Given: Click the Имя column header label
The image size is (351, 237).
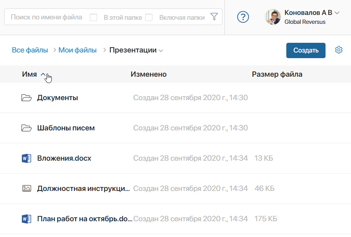Looking at the screenshot, I should click(30, 74).
